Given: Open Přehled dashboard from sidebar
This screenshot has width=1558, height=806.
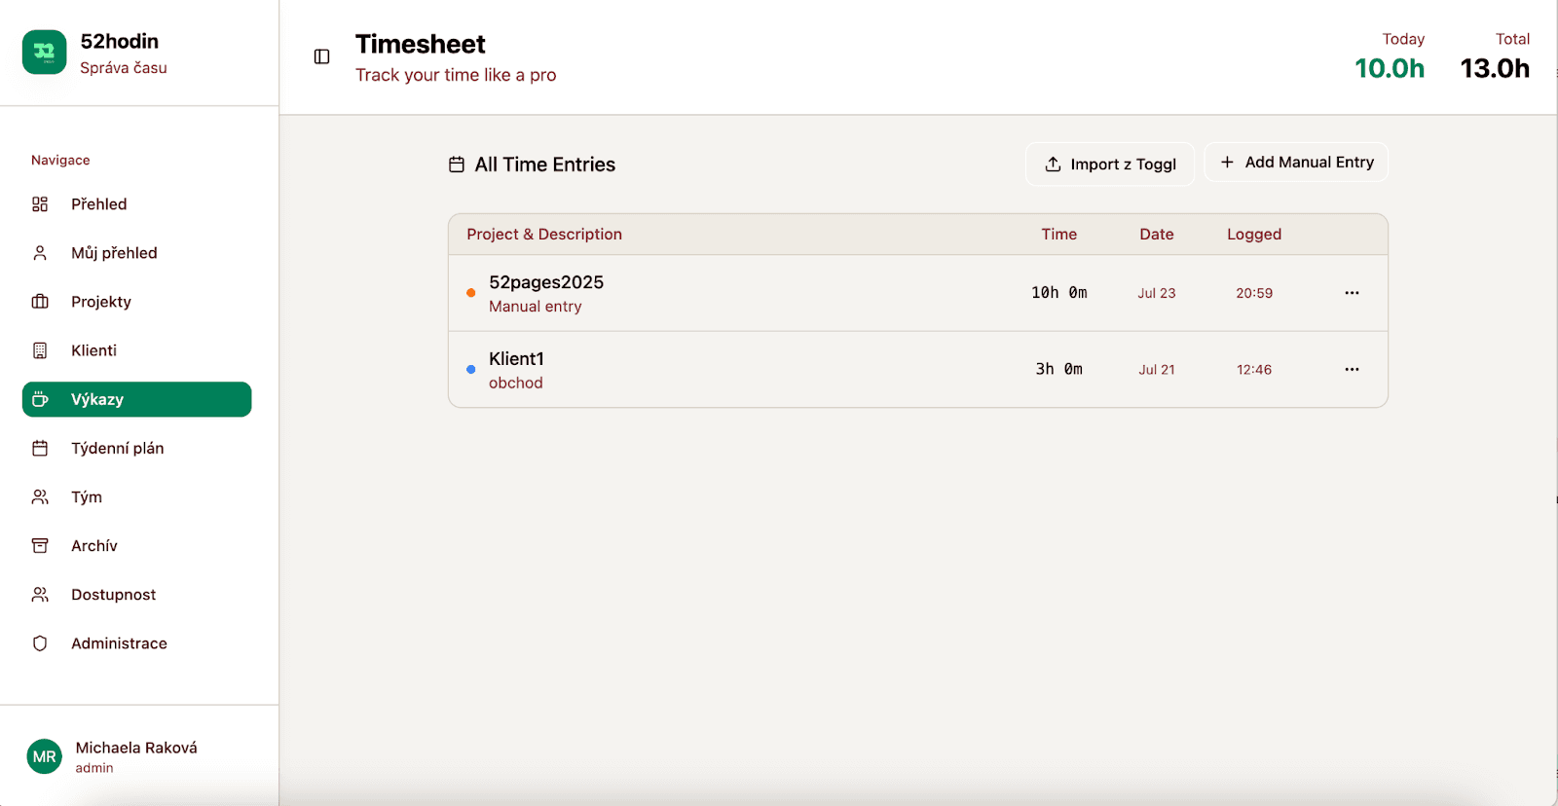Looking at the screenshot, I should click(x=98, y=204).
